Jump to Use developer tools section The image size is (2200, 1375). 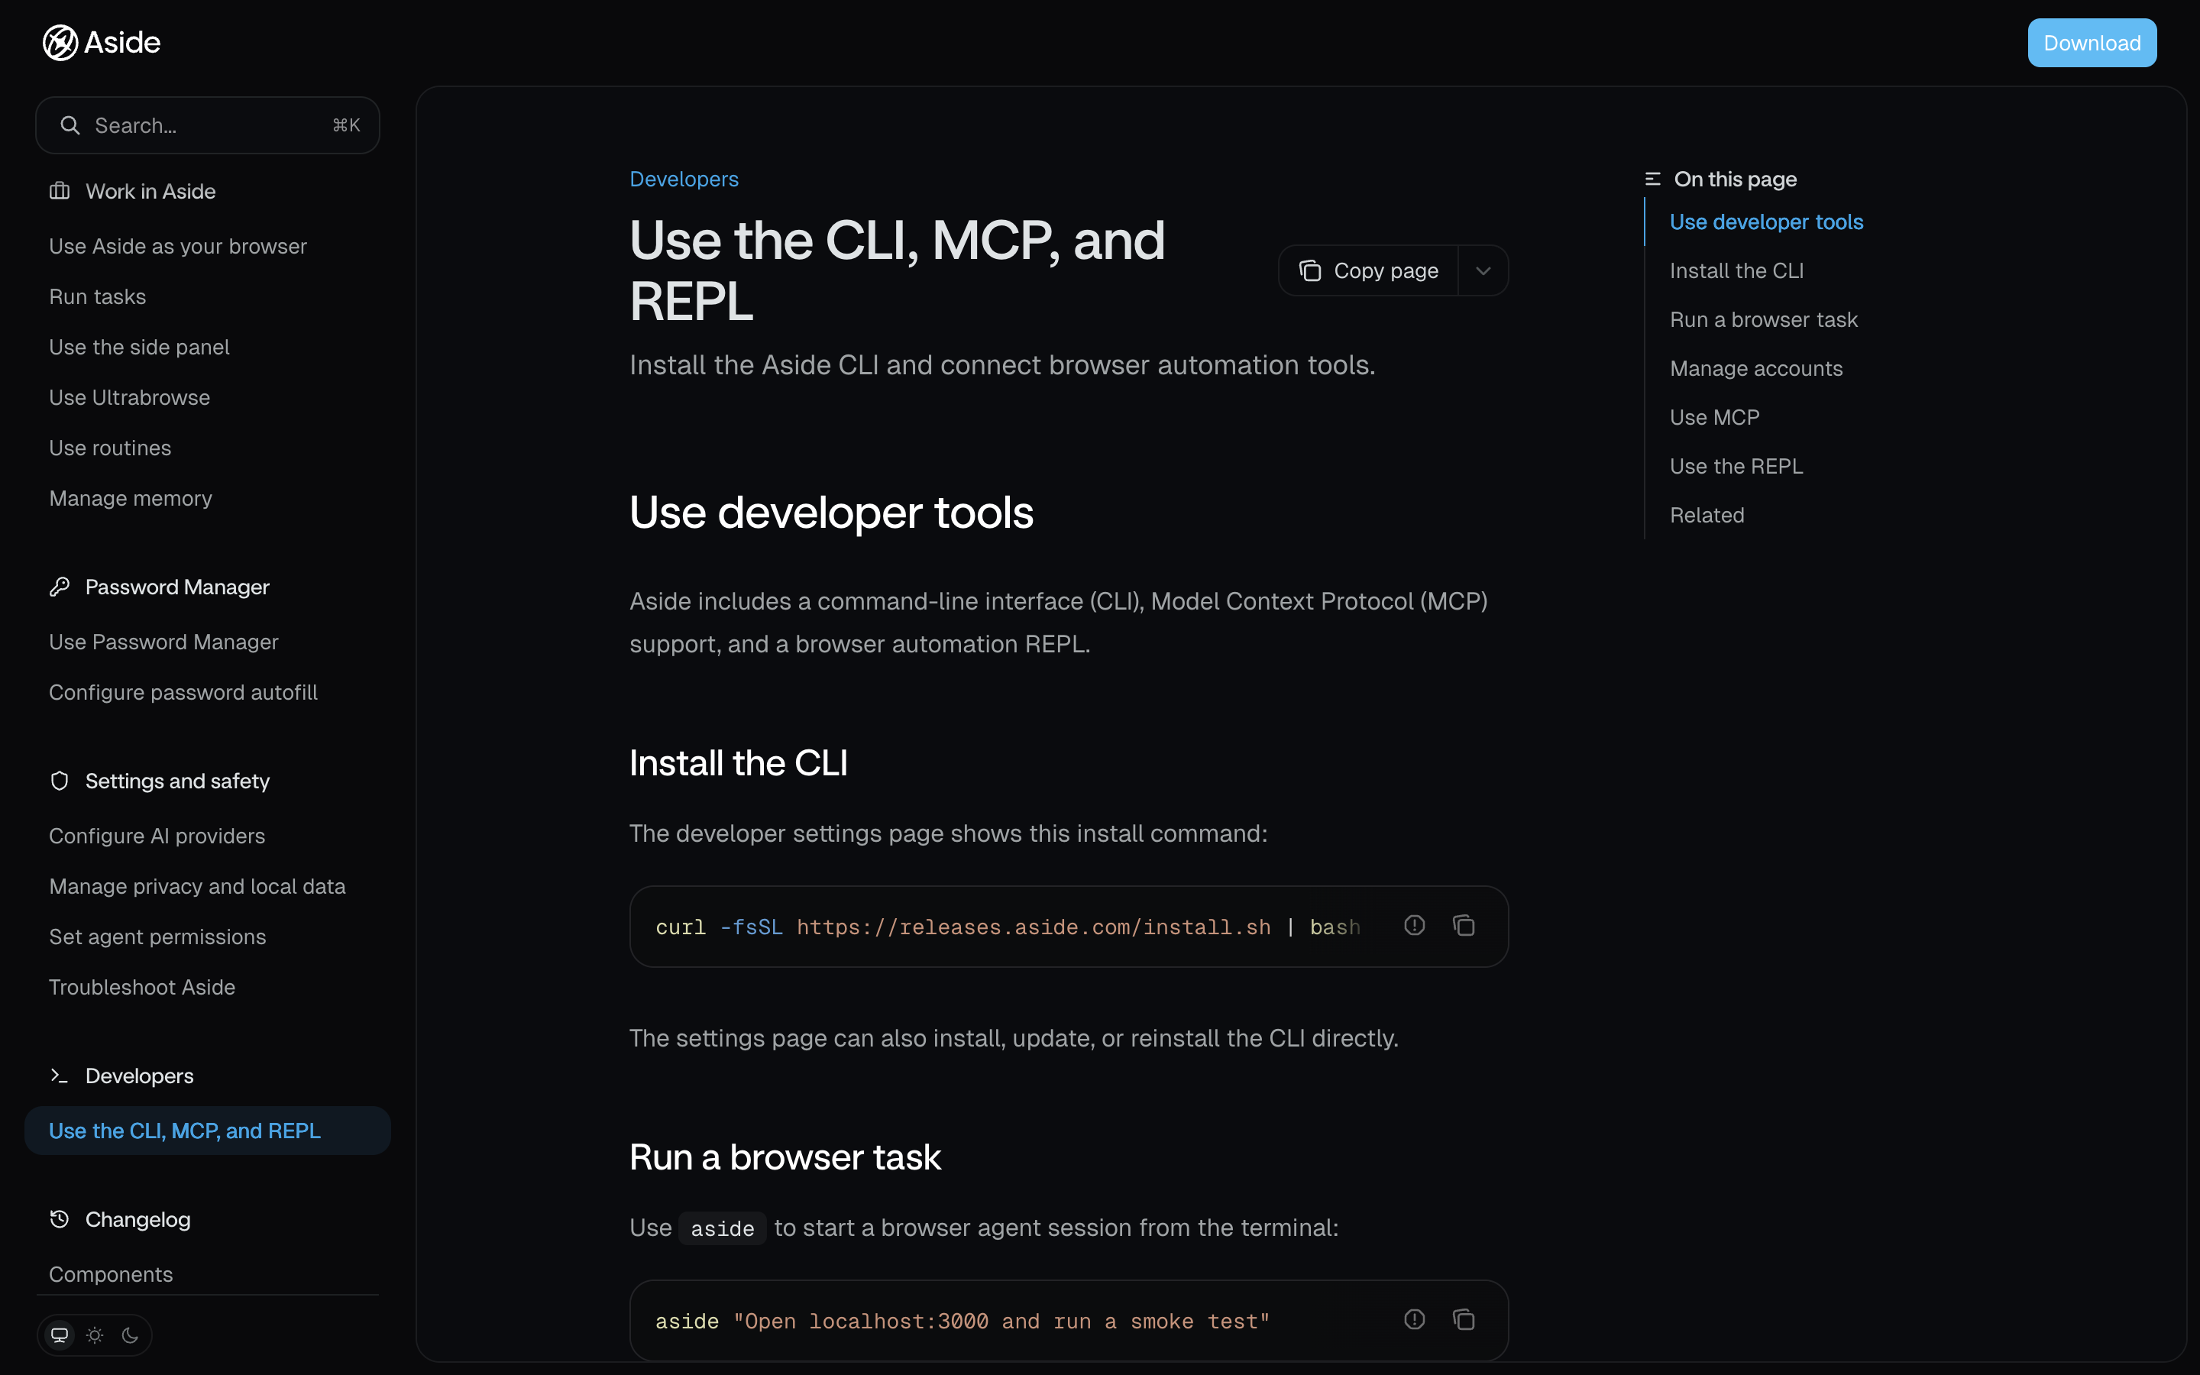1765,222
